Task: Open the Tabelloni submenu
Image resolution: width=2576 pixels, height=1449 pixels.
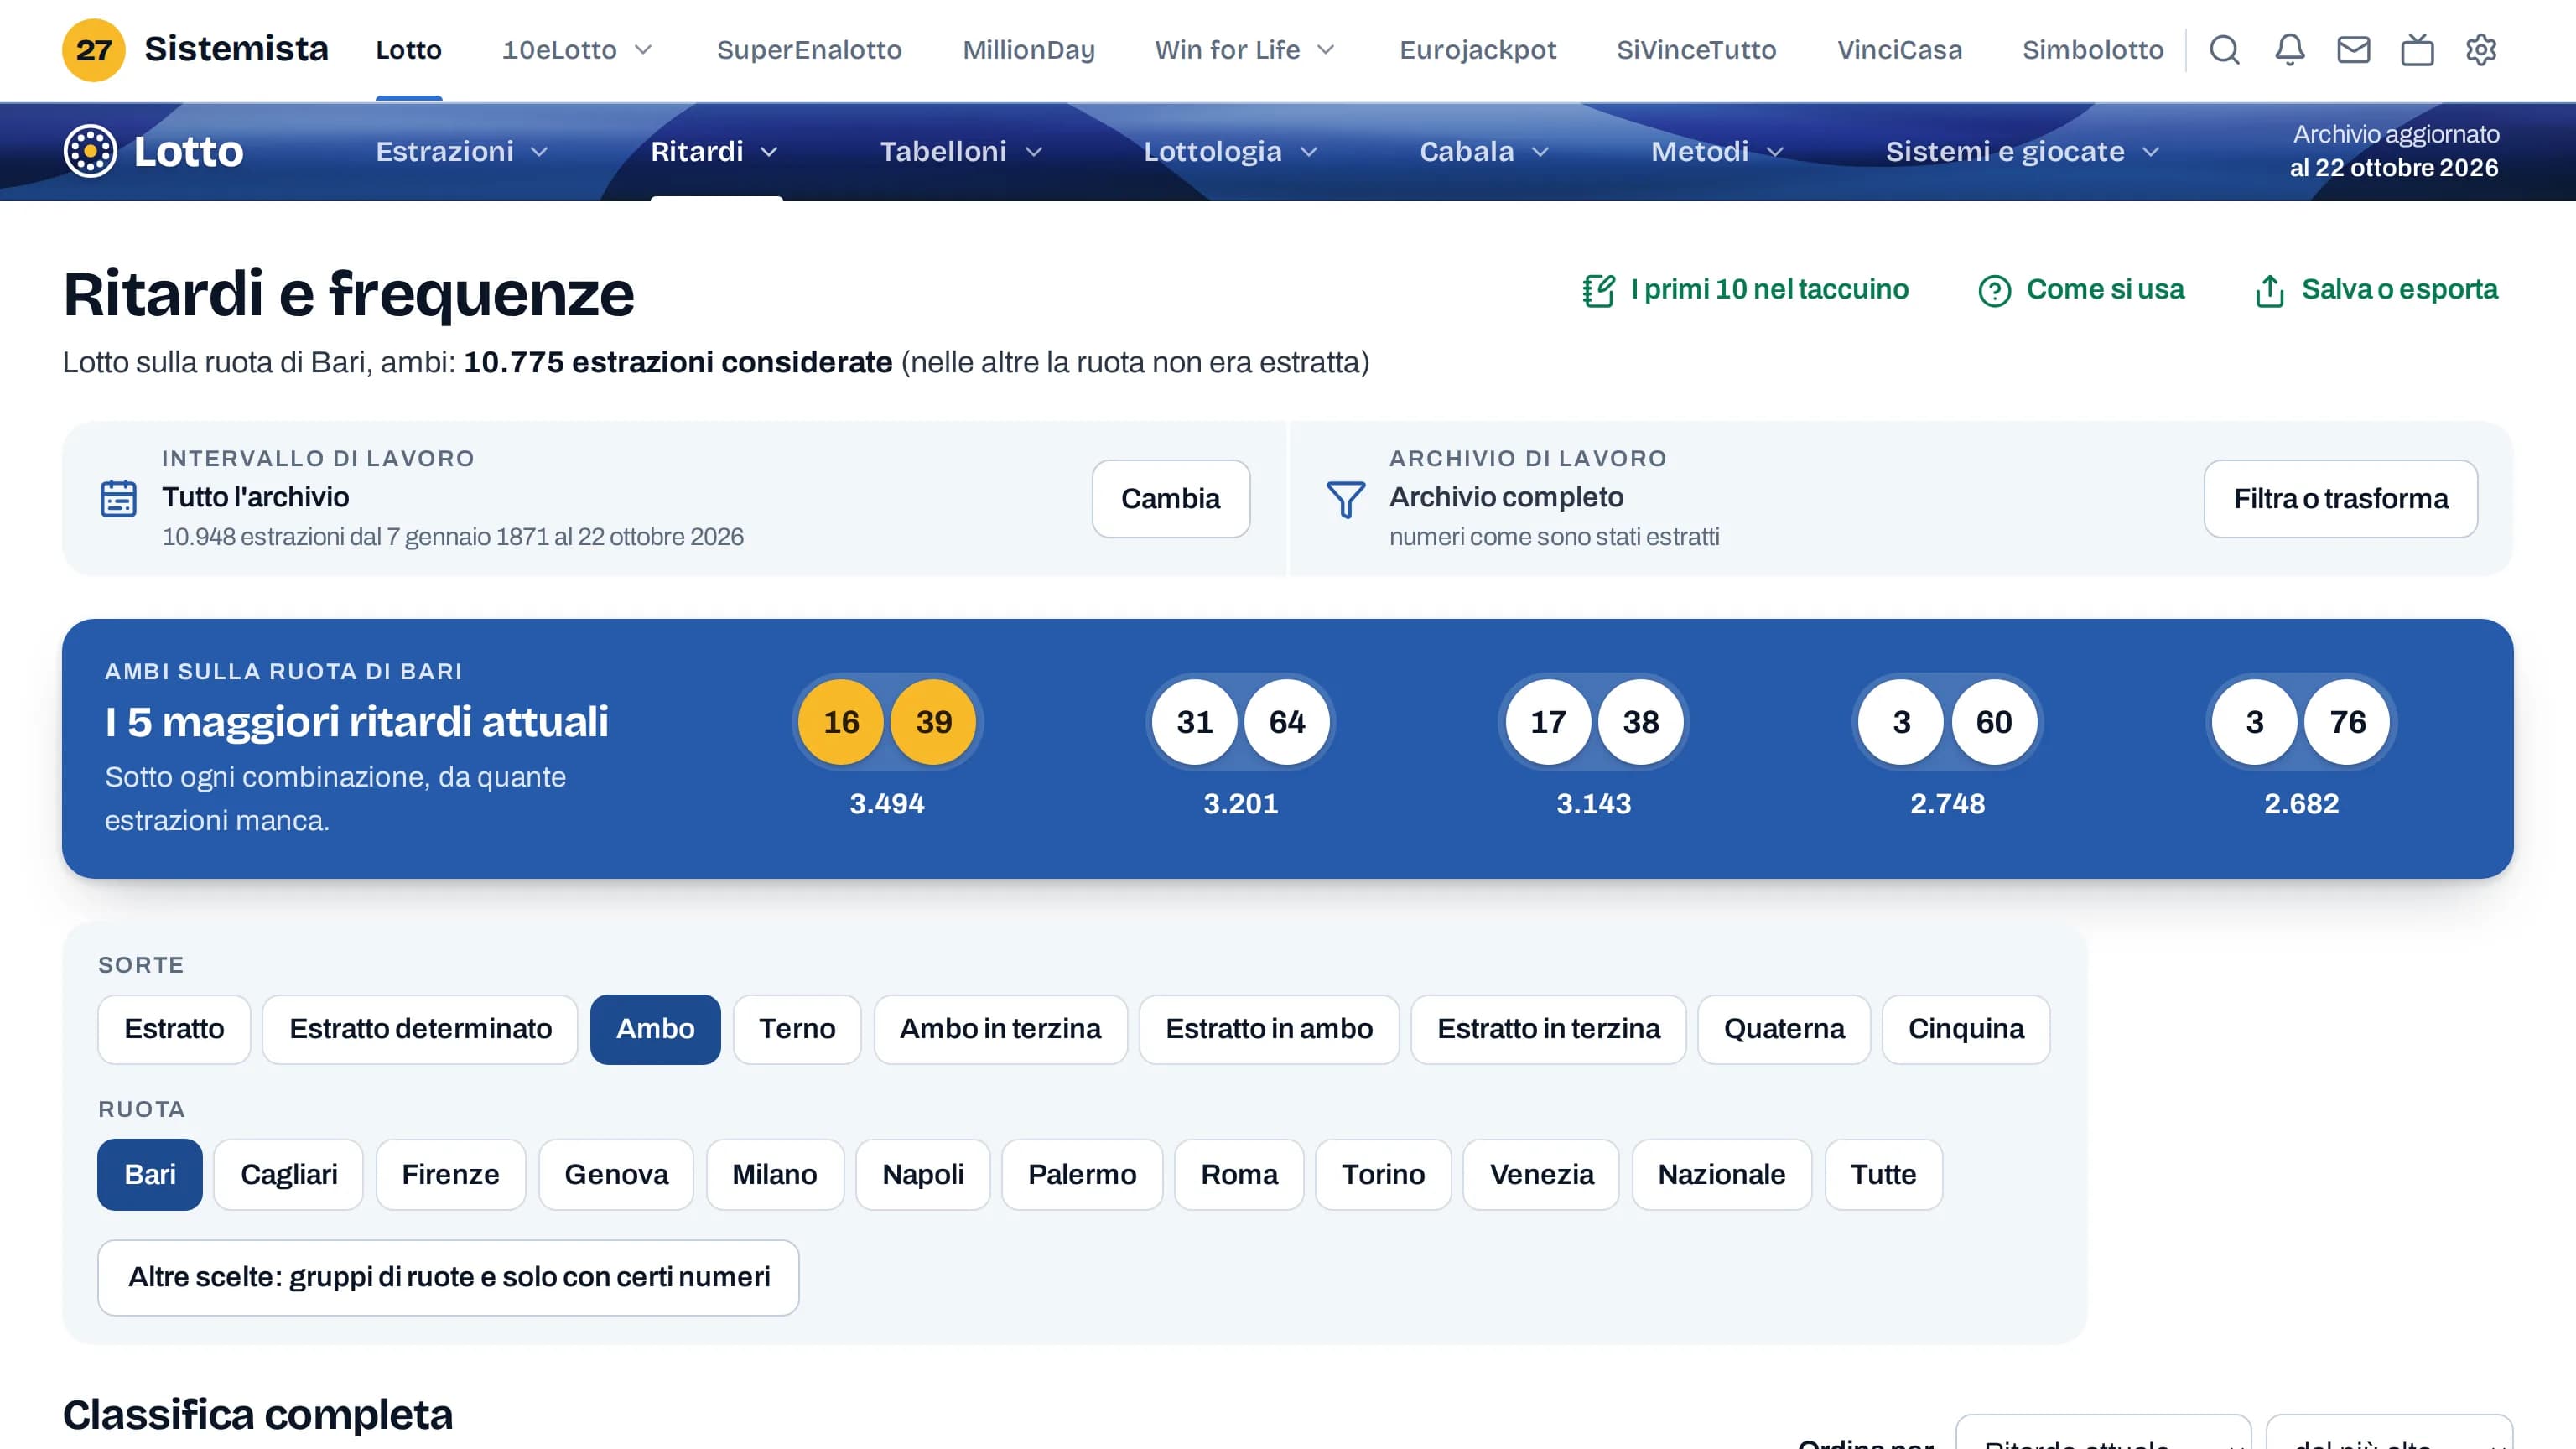Action: pyautogui.click(x=961, y=151)
